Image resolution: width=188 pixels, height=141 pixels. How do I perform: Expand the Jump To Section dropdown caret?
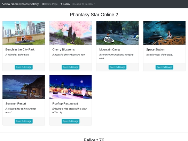pos(94,4)
